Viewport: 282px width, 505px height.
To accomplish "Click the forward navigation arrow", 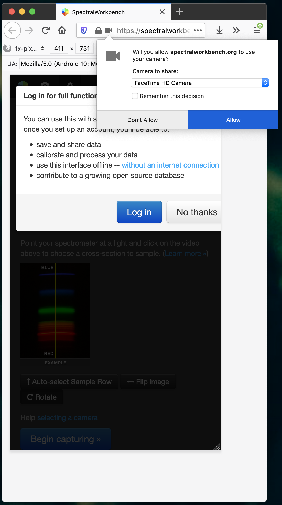I will (x=29, y=30).
